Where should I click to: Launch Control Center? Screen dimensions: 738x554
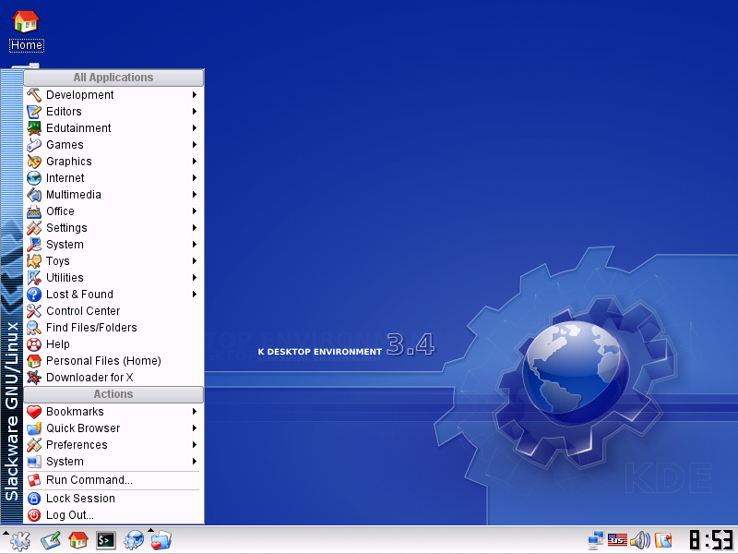[x=113, y=311]
